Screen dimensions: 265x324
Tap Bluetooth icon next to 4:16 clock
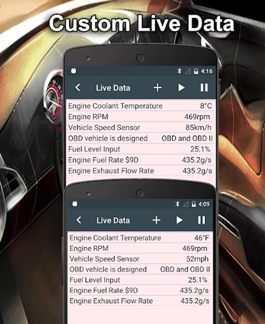[179, 71]
